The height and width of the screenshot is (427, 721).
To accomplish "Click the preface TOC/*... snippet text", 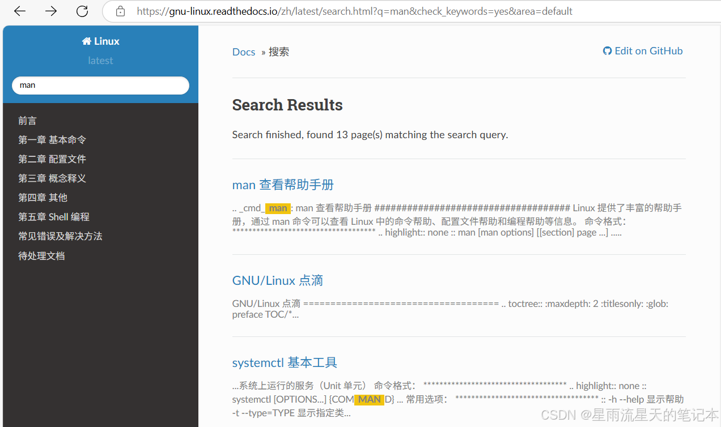I will click(265, 314).
